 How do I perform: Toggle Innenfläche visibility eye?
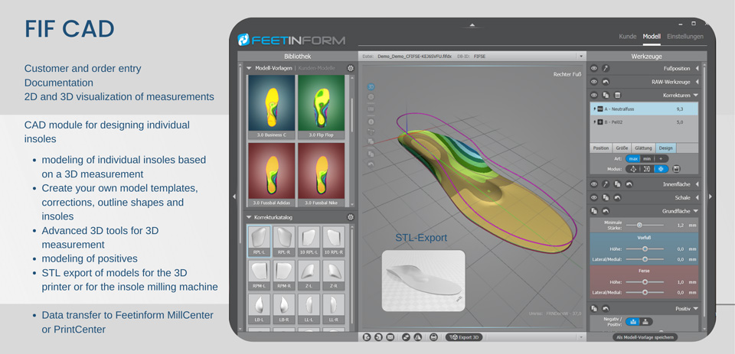coord(594,184)
